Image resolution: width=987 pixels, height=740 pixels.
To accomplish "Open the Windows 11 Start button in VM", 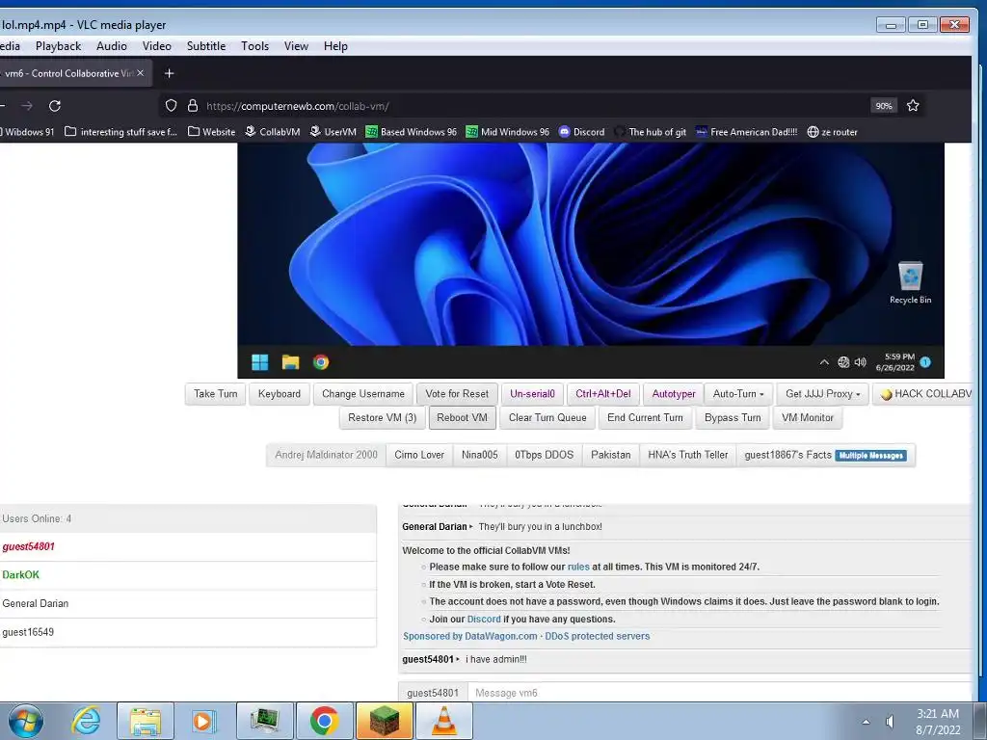I will (x=259, y=362).
